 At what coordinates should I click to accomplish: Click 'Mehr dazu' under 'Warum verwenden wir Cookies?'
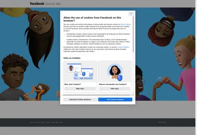pyautogui.click(x=115, y=89)
